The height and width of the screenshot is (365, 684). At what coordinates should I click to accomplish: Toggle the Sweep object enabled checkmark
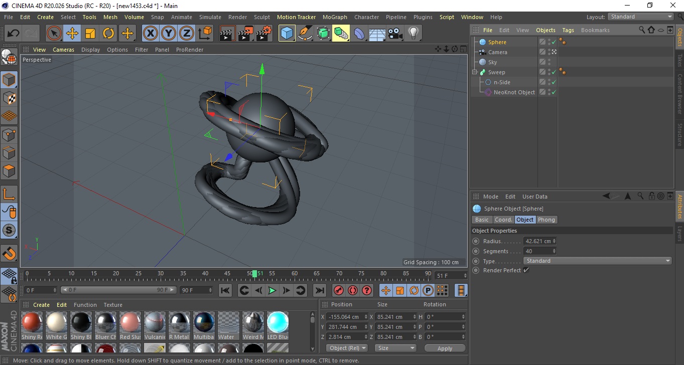click(554, 72)
